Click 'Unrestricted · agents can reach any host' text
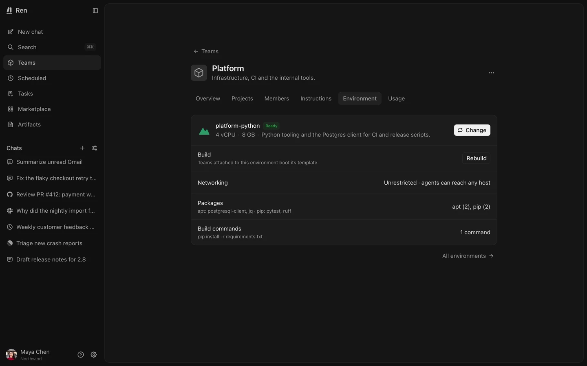Image resolution: width=587 pixels, height=366 pixels. pos(437,183)
